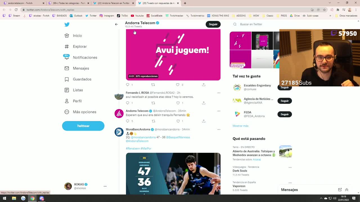Viewport: 360px width, 202px height.
Task: Reply to the Avui juguem tweet
Action: pos(128,84)
